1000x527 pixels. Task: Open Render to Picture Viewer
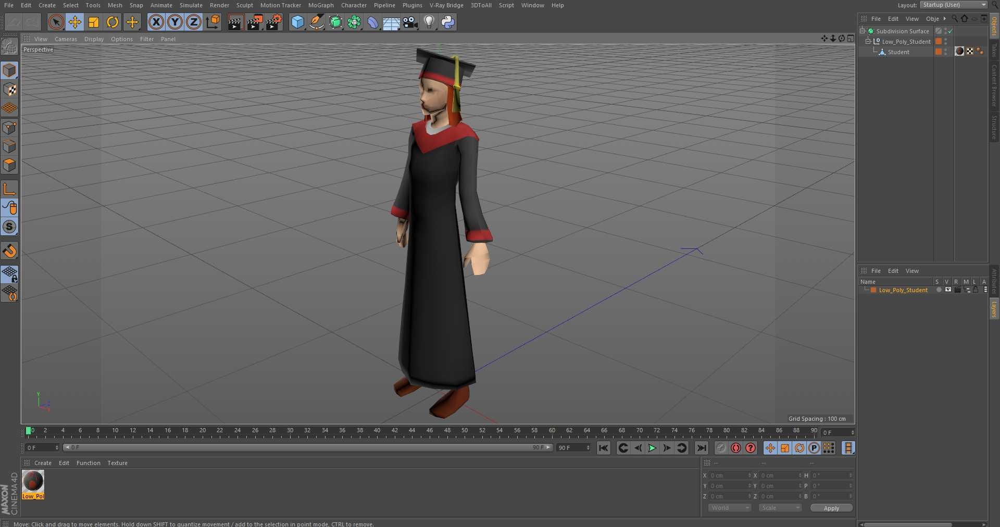click(255, 22)
